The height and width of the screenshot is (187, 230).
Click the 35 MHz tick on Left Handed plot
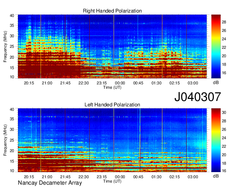pos(12,119)
